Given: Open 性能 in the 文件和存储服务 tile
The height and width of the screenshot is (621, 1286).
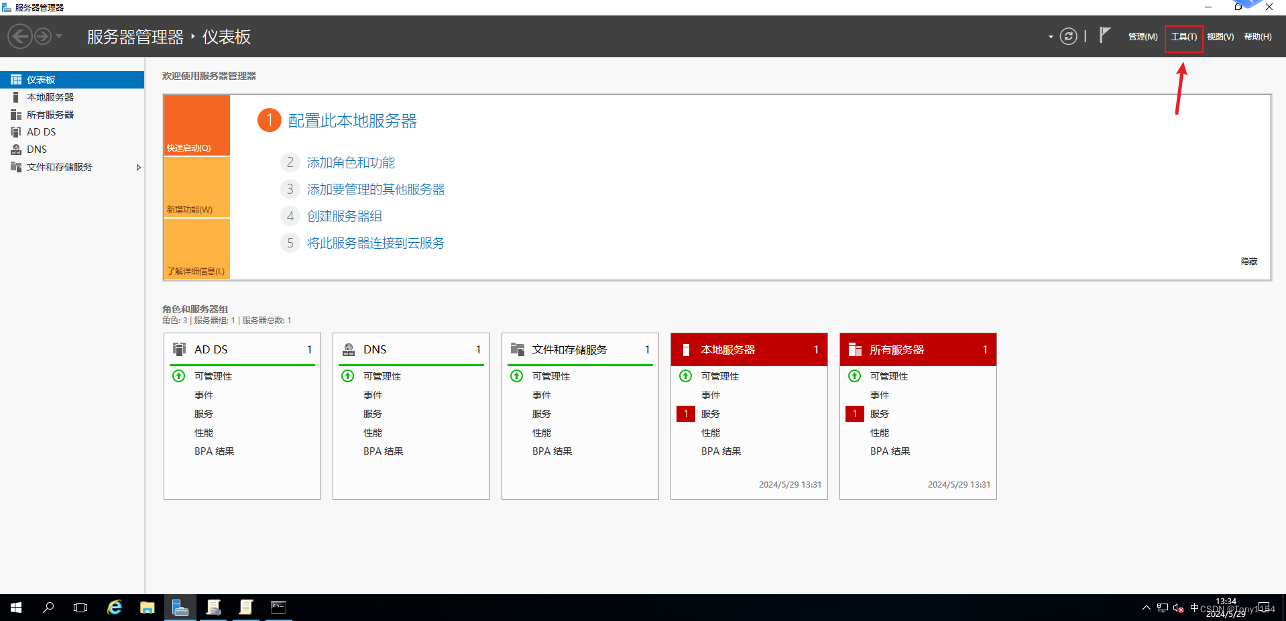Looking at the screenshot, I should click(542, 433).
